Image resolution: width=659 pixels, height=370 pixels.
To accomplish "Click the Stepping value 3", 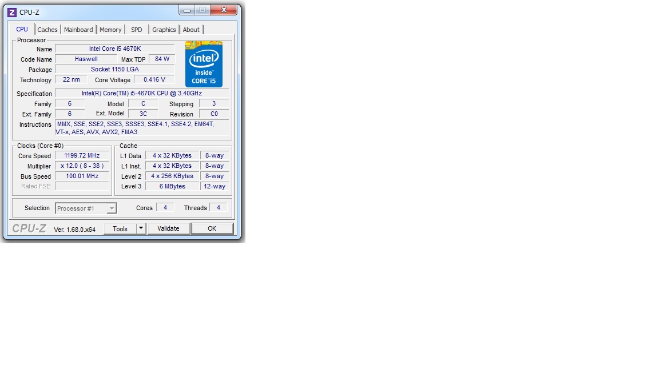I will (214, 103).
